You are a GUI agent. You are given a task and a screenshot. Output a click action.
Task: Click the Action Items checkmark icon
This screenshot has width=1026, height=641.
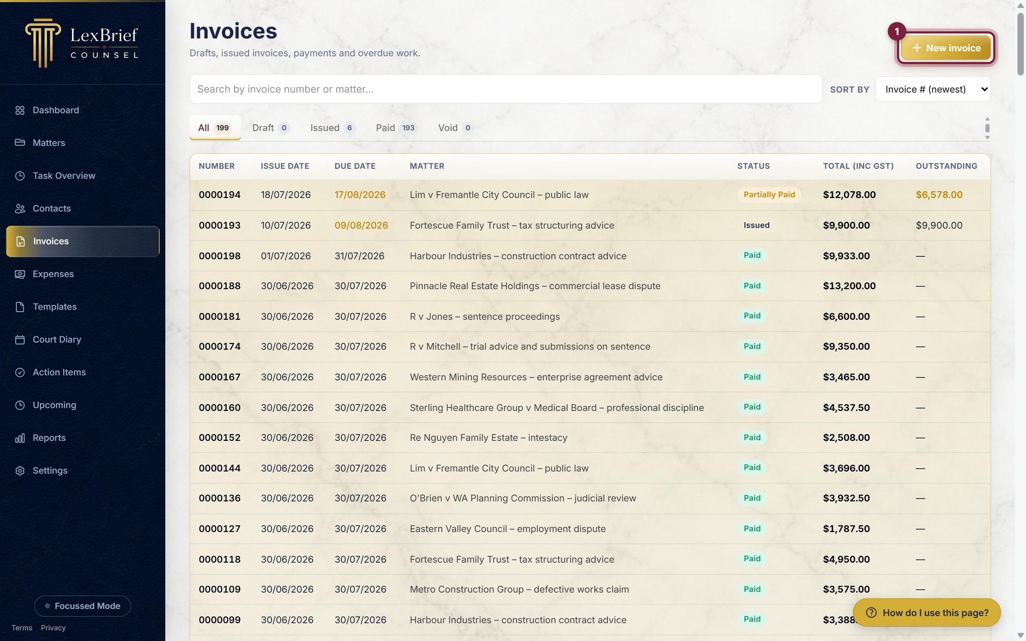[x=20, y=372]
